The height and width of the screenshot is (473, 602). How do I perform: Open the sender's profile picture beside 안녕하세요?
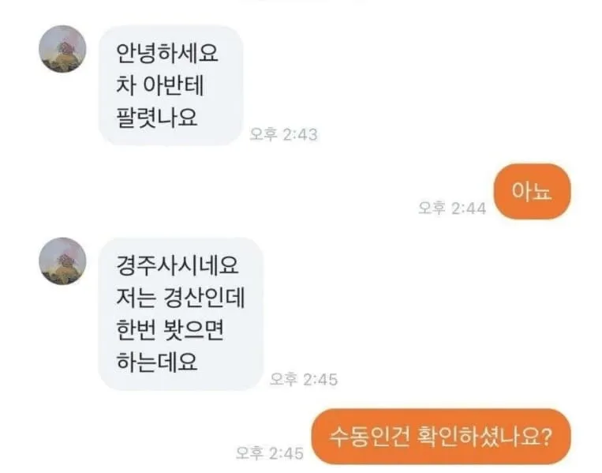pos(62,49)
